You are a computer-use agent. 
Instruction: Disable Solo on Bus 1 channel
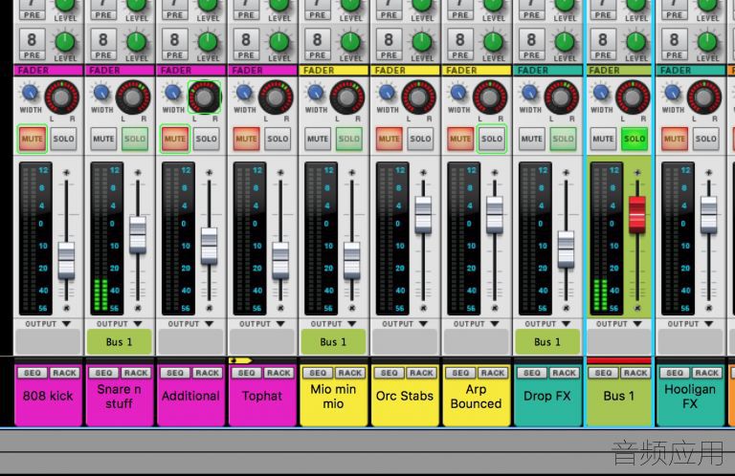635,139
